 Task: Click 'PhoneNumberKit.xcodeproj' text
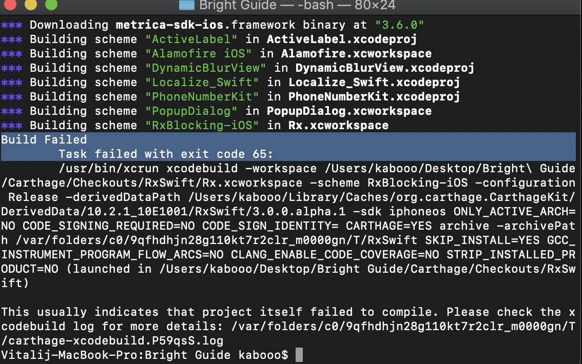point(374,97)
